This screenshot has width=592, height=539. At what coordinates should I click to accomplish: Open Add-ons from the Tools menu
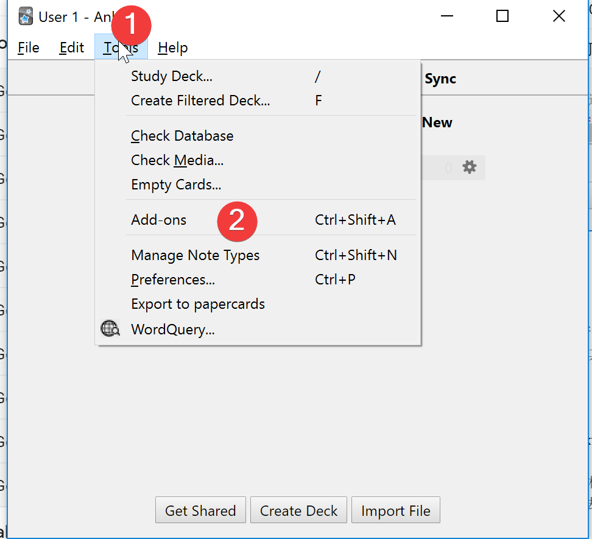pos(258,220)
